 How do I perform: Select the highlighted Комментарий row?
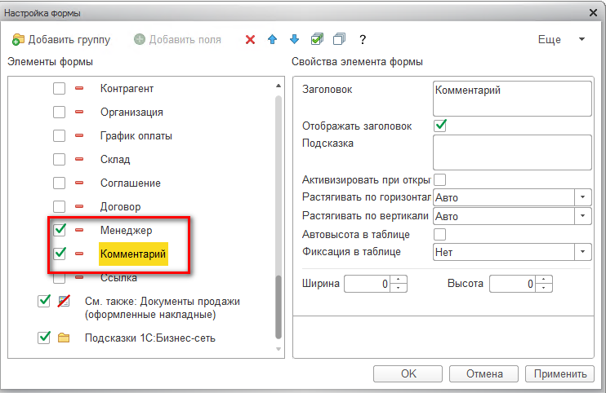tap(133, 254)
